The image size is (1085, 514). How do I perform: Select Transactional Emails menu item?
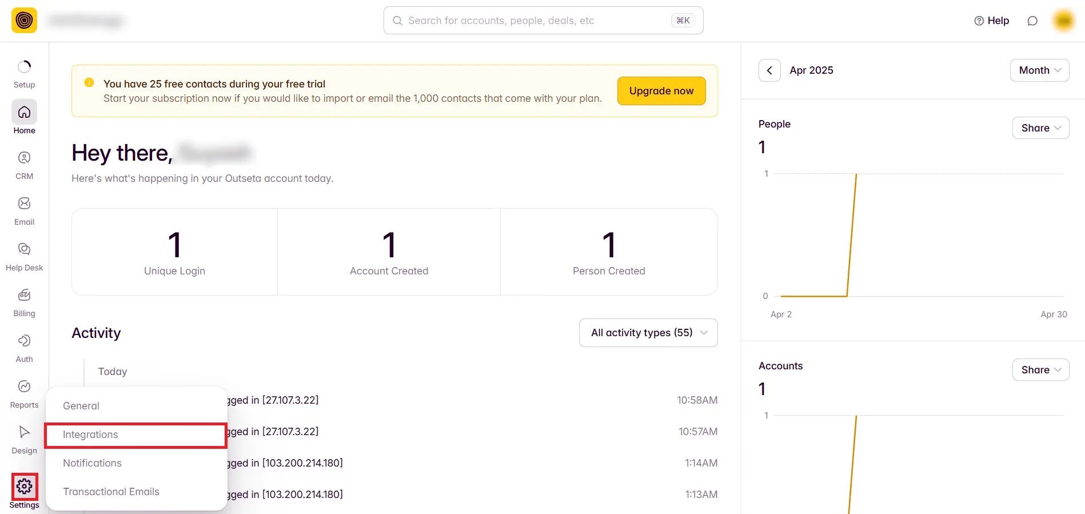(x=111, y=492)
